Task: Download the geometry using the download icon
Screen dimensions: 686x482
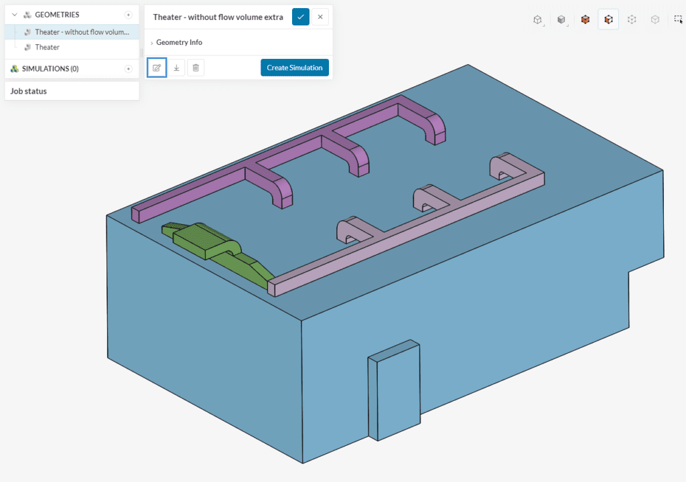Action: click(x=176, y=68)
